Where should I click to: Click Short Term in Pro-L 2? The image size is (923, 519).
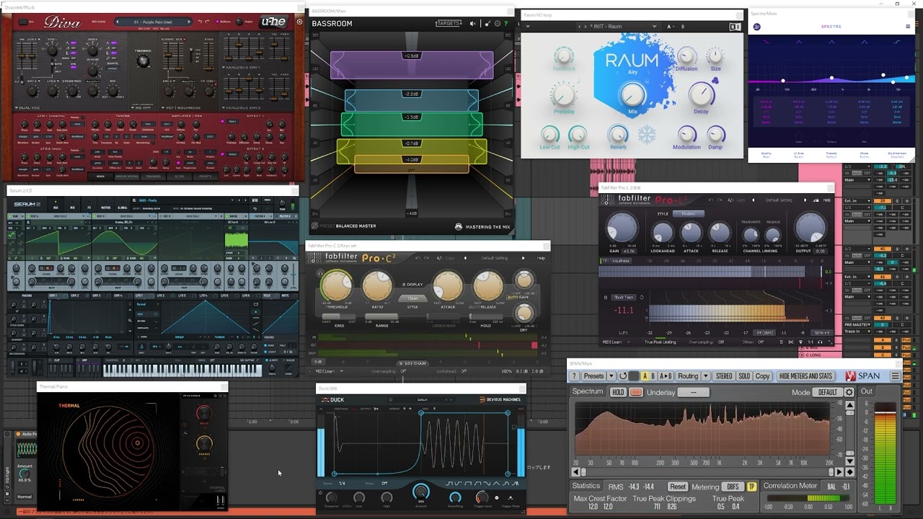623,297
